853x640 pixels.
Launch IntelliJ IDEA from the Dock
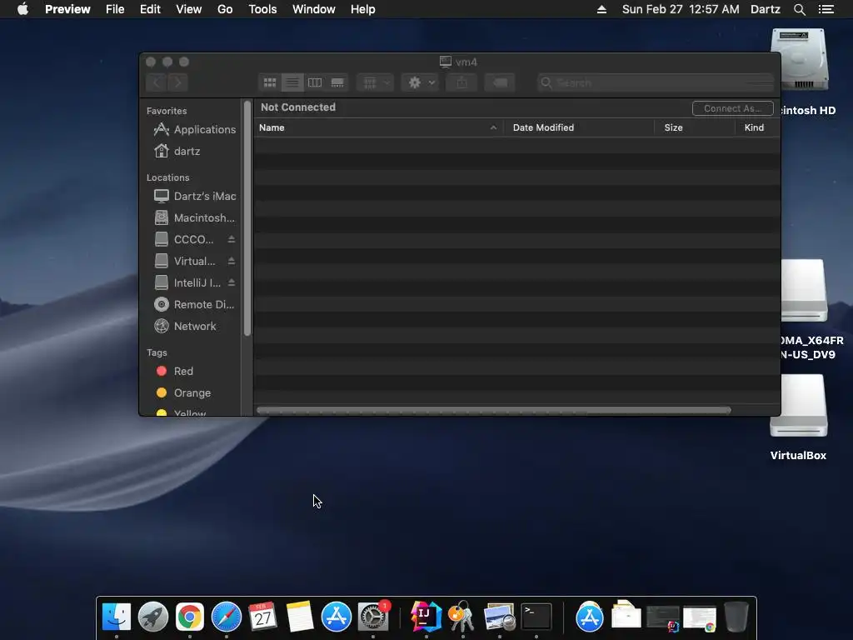426,617
